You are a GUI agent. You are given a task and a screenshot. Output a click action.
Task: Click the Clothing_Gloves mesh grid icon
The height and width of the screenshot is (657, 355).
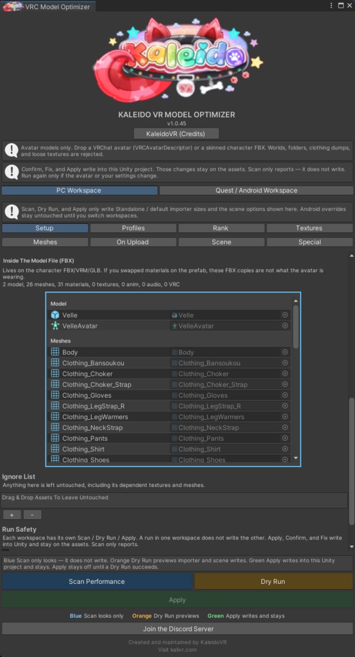(55, 395)
